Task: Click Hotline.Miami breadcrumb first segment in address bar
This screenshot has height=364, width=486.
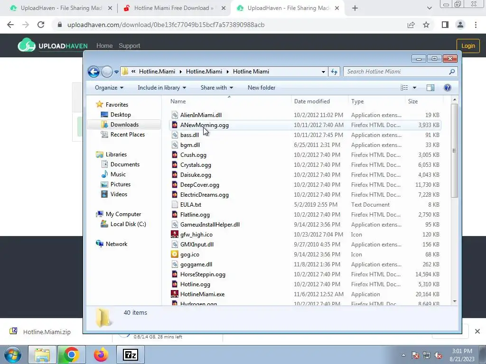Action: 157,72
